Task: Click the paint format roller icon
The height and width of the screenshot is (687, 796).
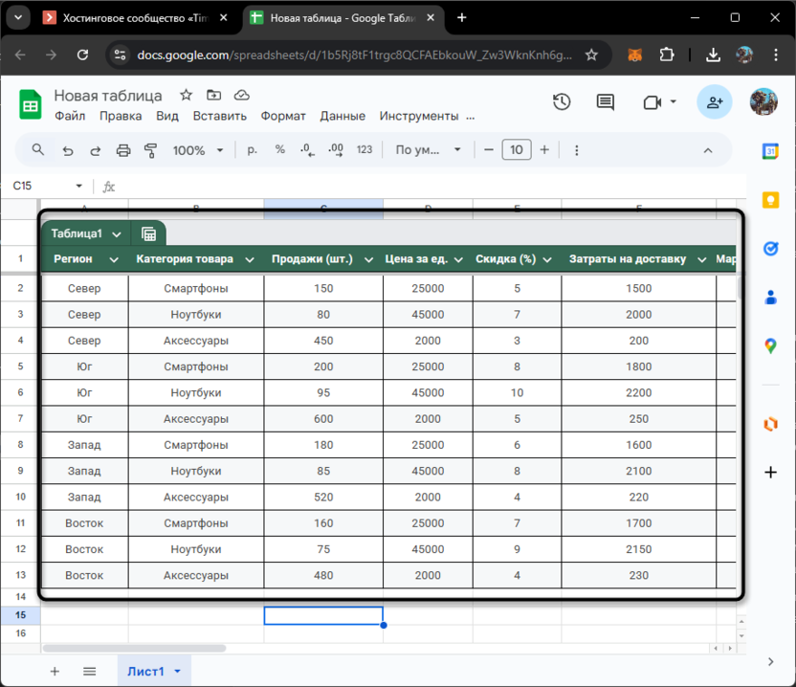Action: tap(150, 150)
